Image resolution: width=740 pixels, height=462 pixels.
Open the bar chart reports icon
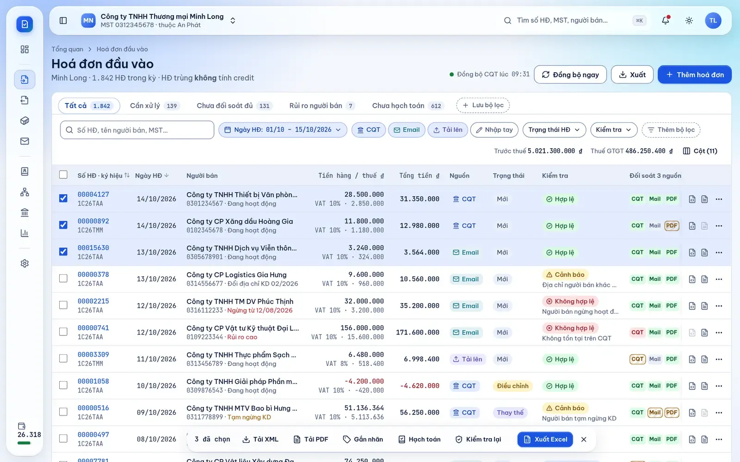(x=25, y=233)
